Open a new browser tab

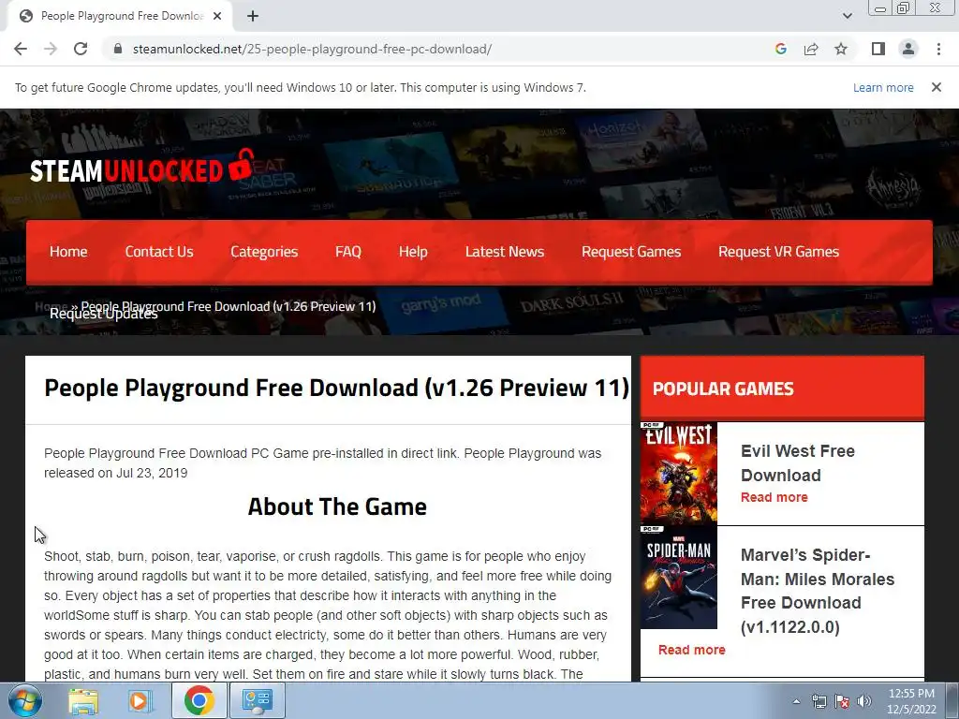[x=253, y=17]
